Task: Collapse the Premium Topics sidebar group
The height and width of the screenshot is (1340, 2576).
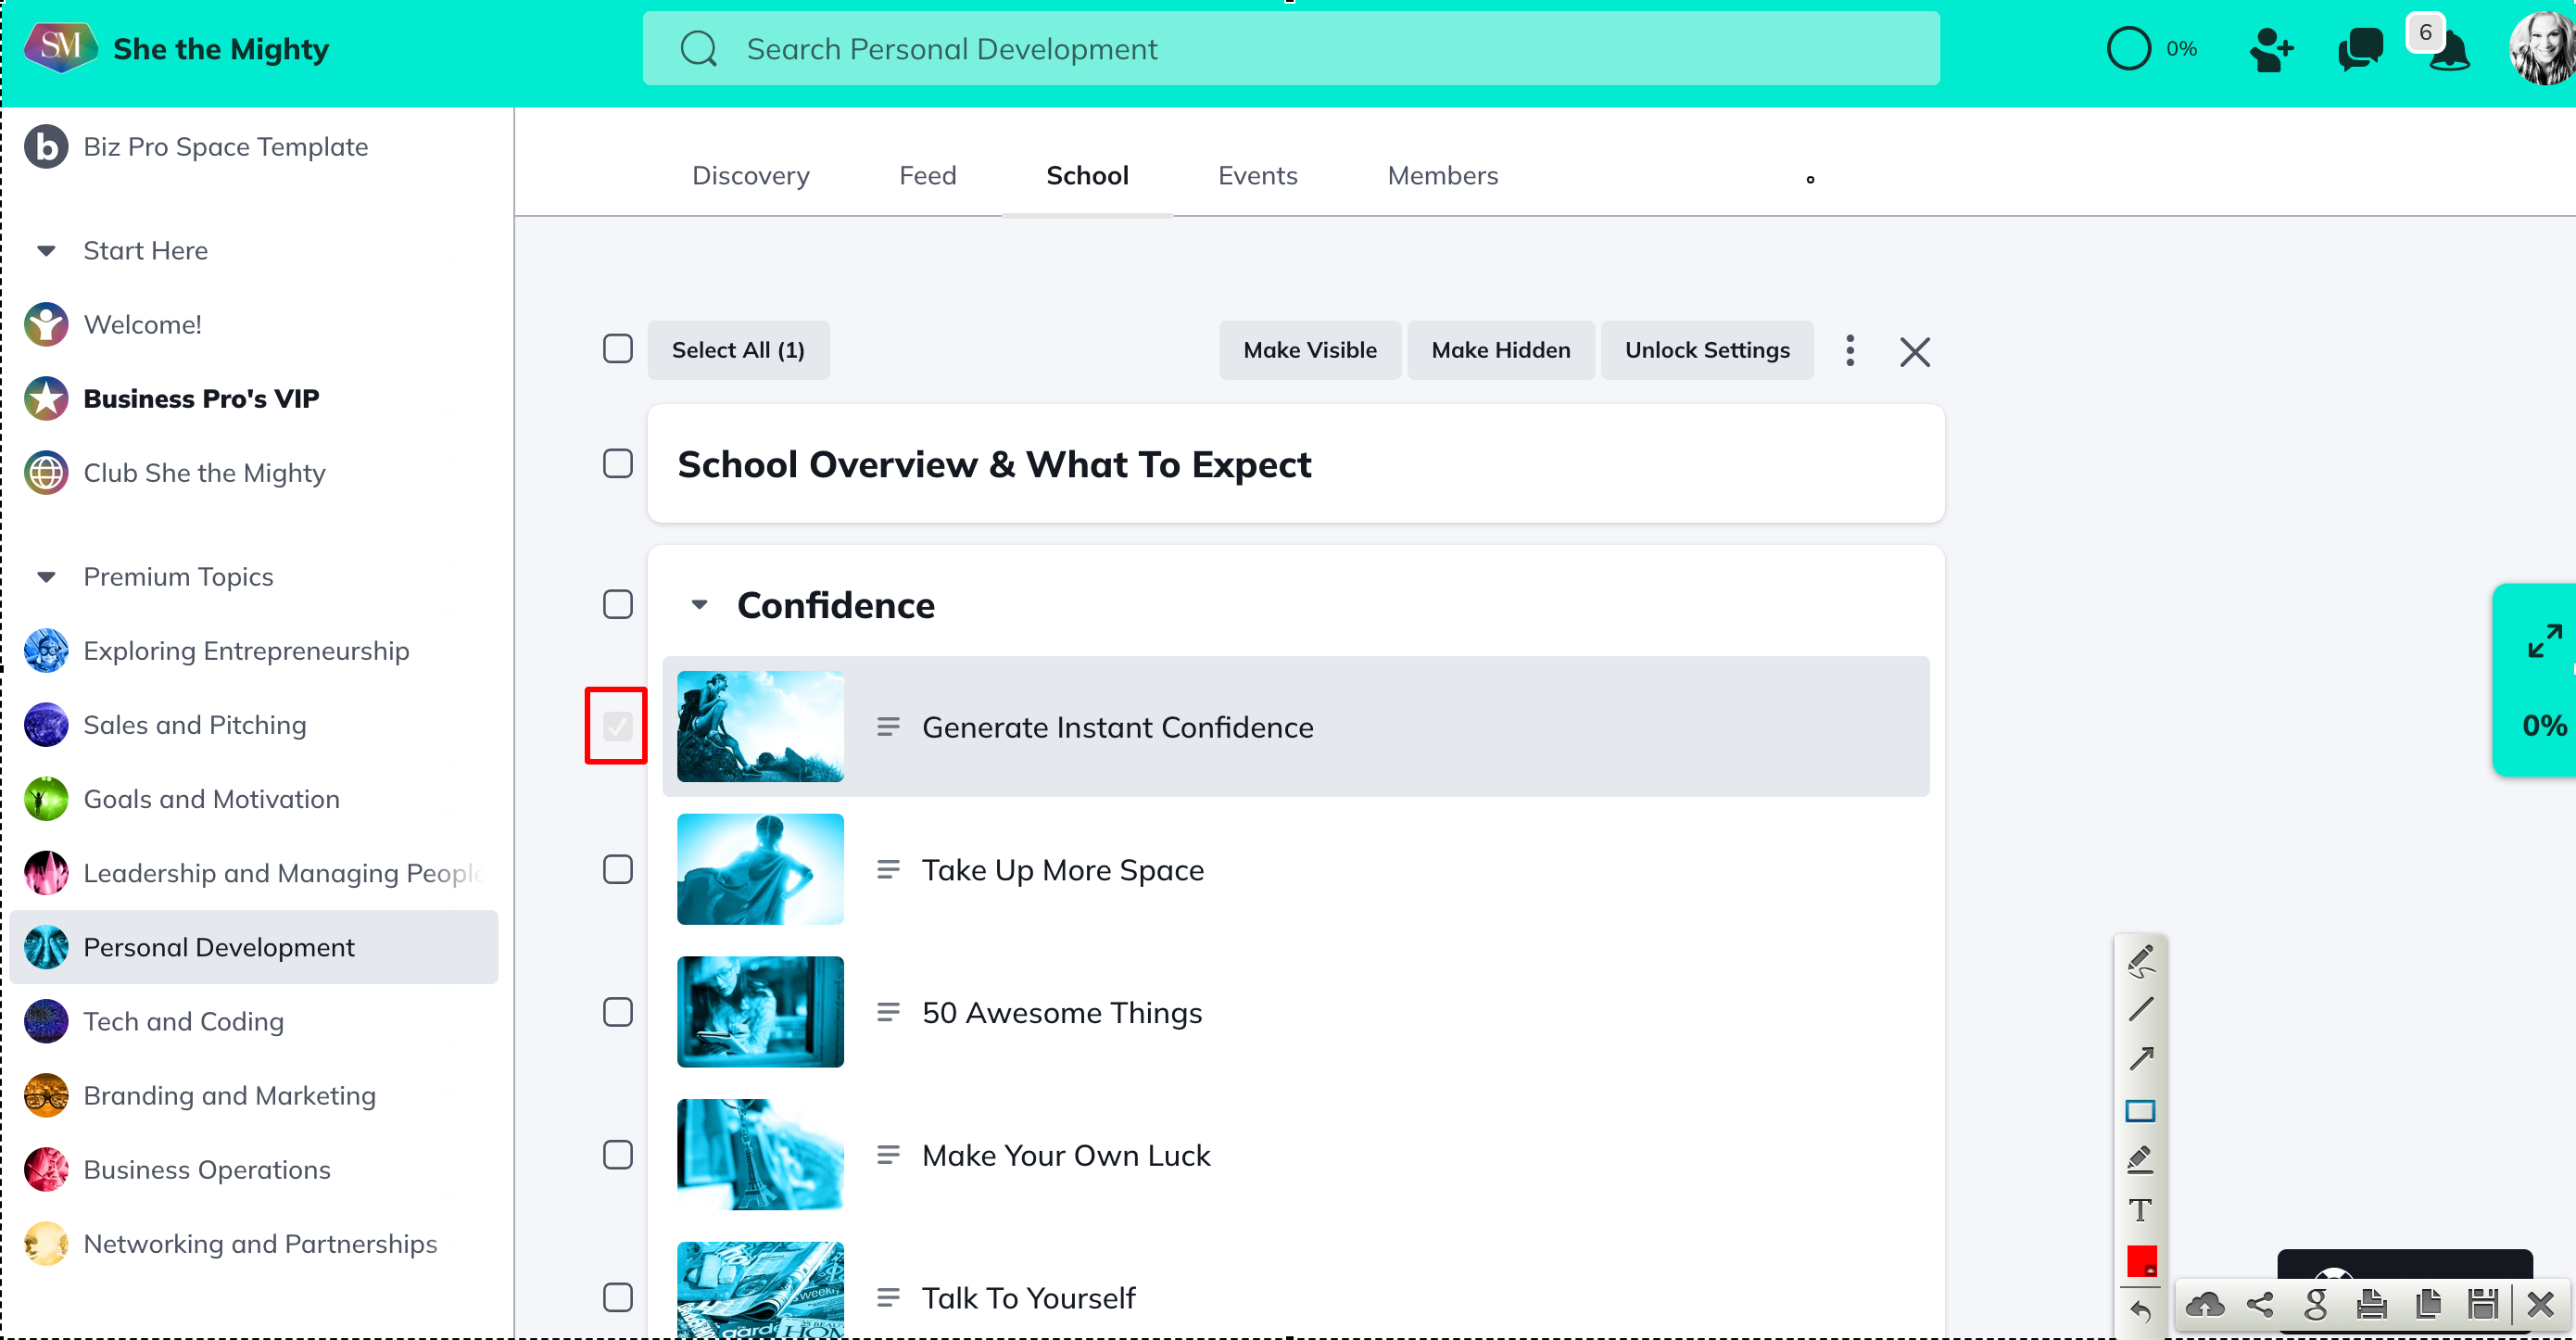Action: tap(46, 576)
